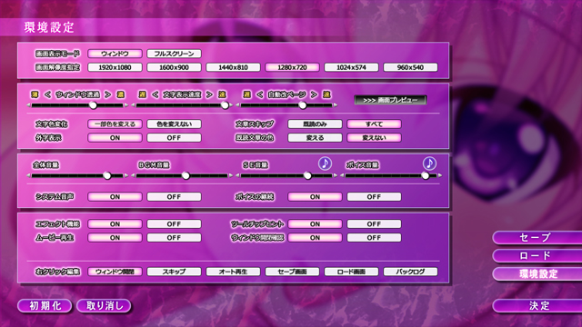582x327 pixels.
Task: Open the 画面プレビュー preview button
Action: coord(390,100)
